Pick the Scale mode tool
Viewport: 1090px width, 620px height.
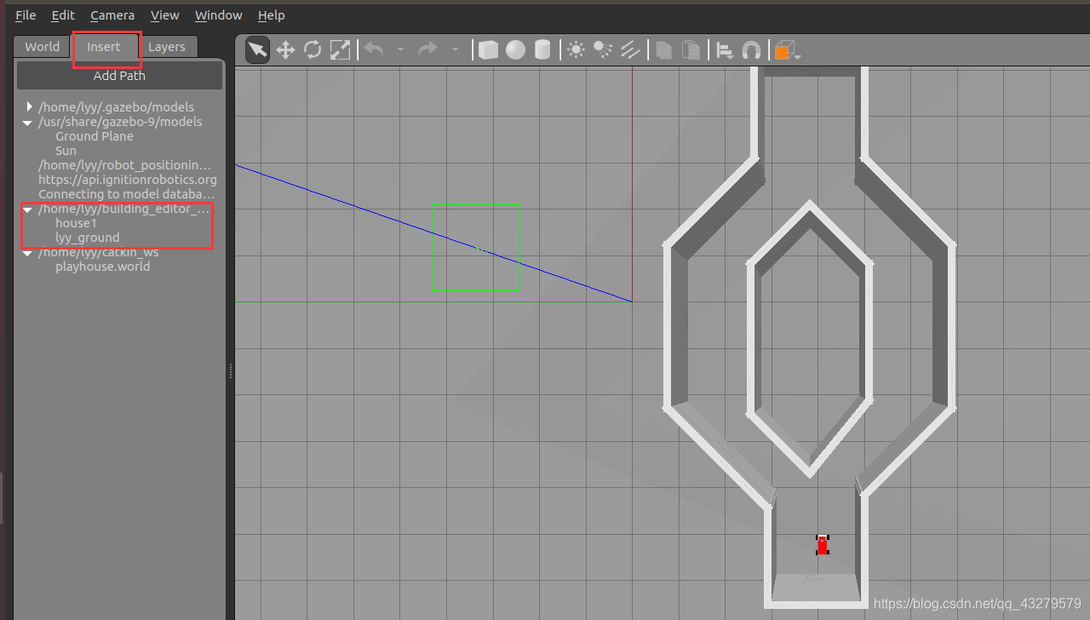[x=340, y=50]
